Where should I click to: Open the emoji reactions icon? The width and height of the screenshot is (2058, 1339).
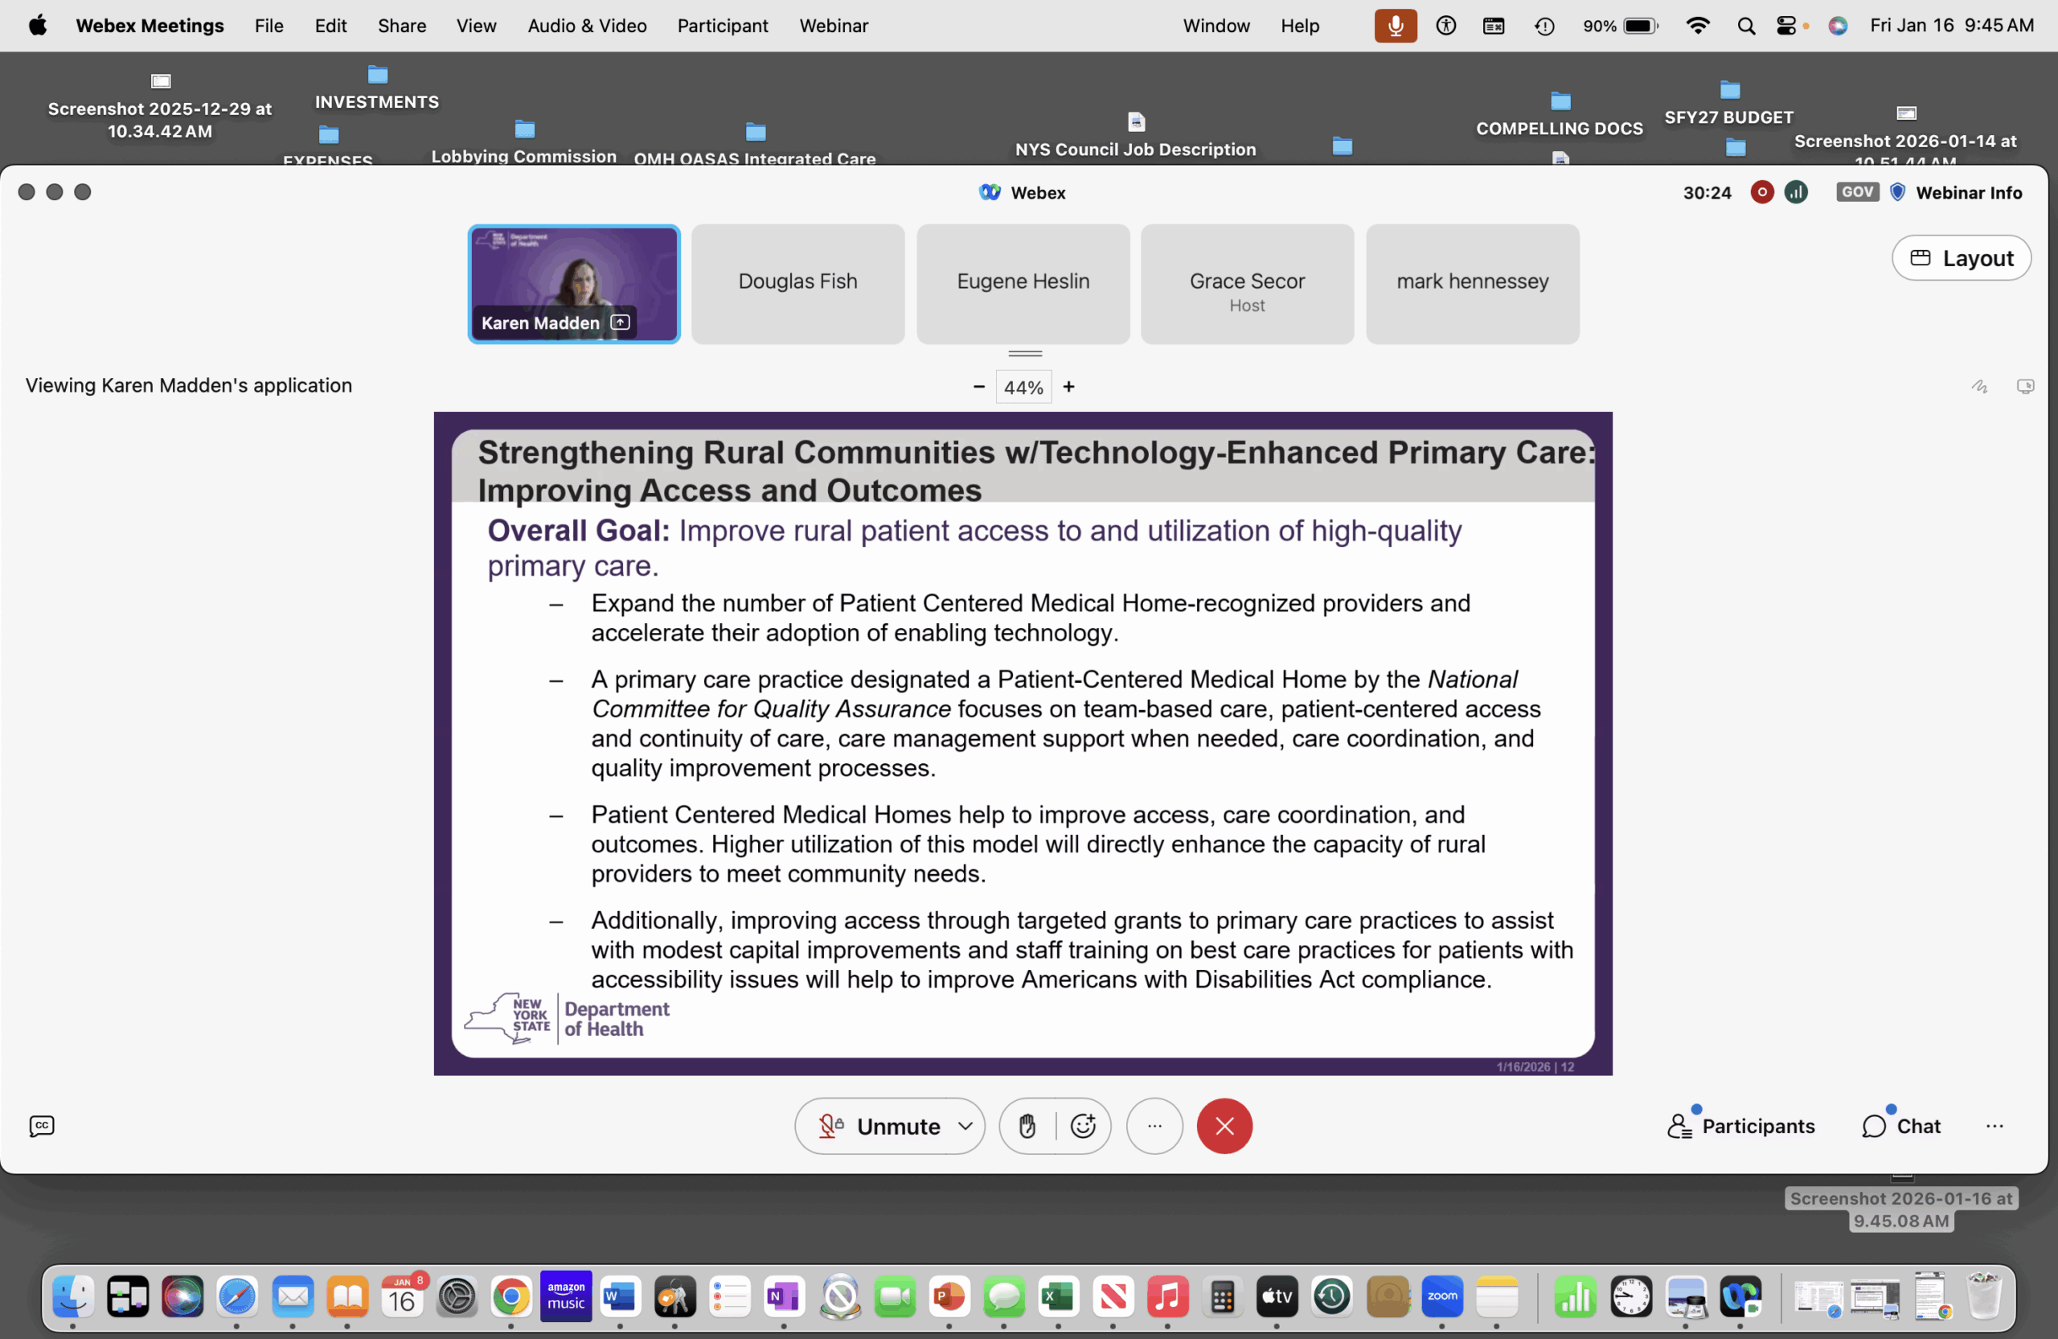(1083, 1126)
